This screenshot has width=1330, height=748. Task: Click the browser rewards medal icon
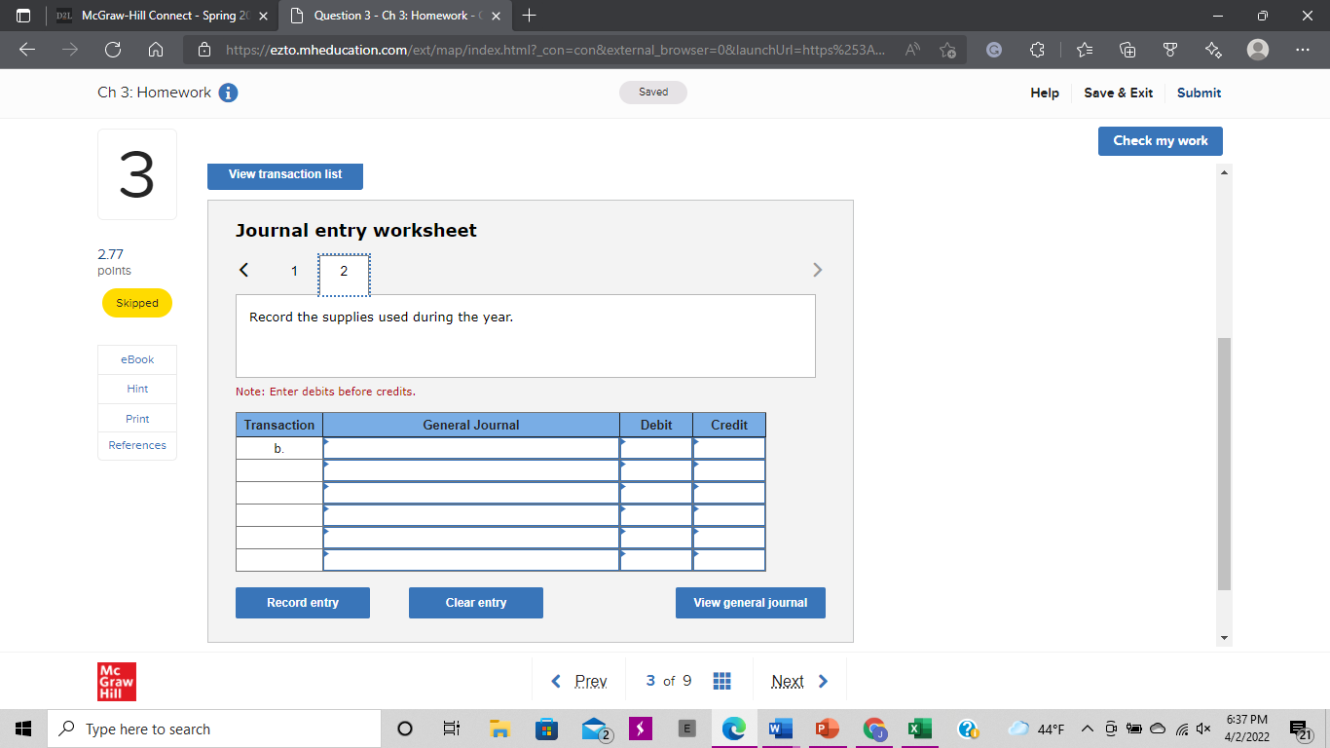[x=1169, y=48]
